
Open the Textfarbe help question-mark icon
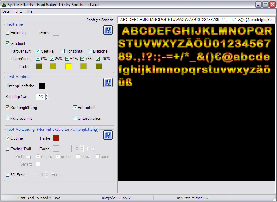pos(108,30)
